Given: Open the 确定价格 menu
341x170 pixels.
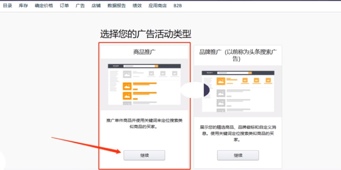Looking at the screenshot, I should click(44, 6).
